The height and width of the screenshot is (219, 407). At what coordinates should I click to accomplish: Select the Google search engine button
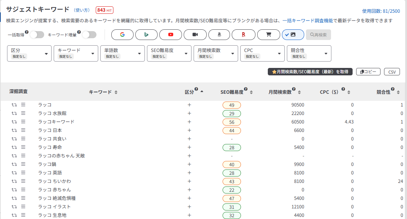[122, 35]
